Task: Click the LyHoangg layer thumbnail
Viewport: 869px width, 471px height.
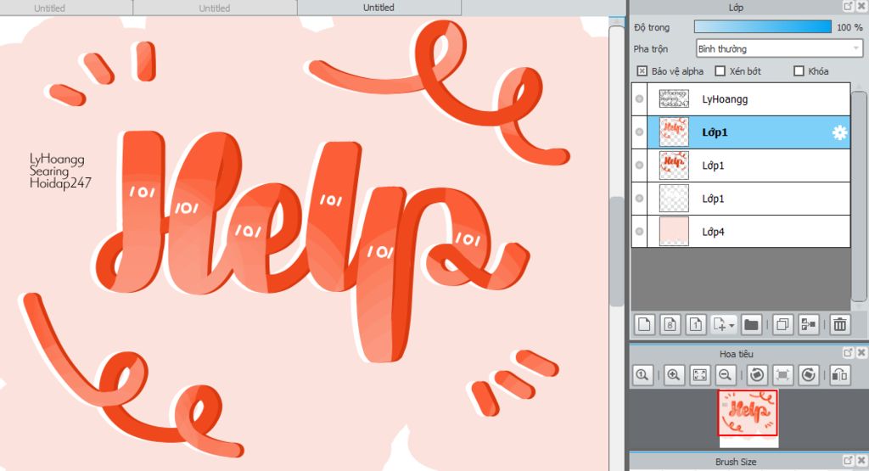Action: [x=674, y=98]
